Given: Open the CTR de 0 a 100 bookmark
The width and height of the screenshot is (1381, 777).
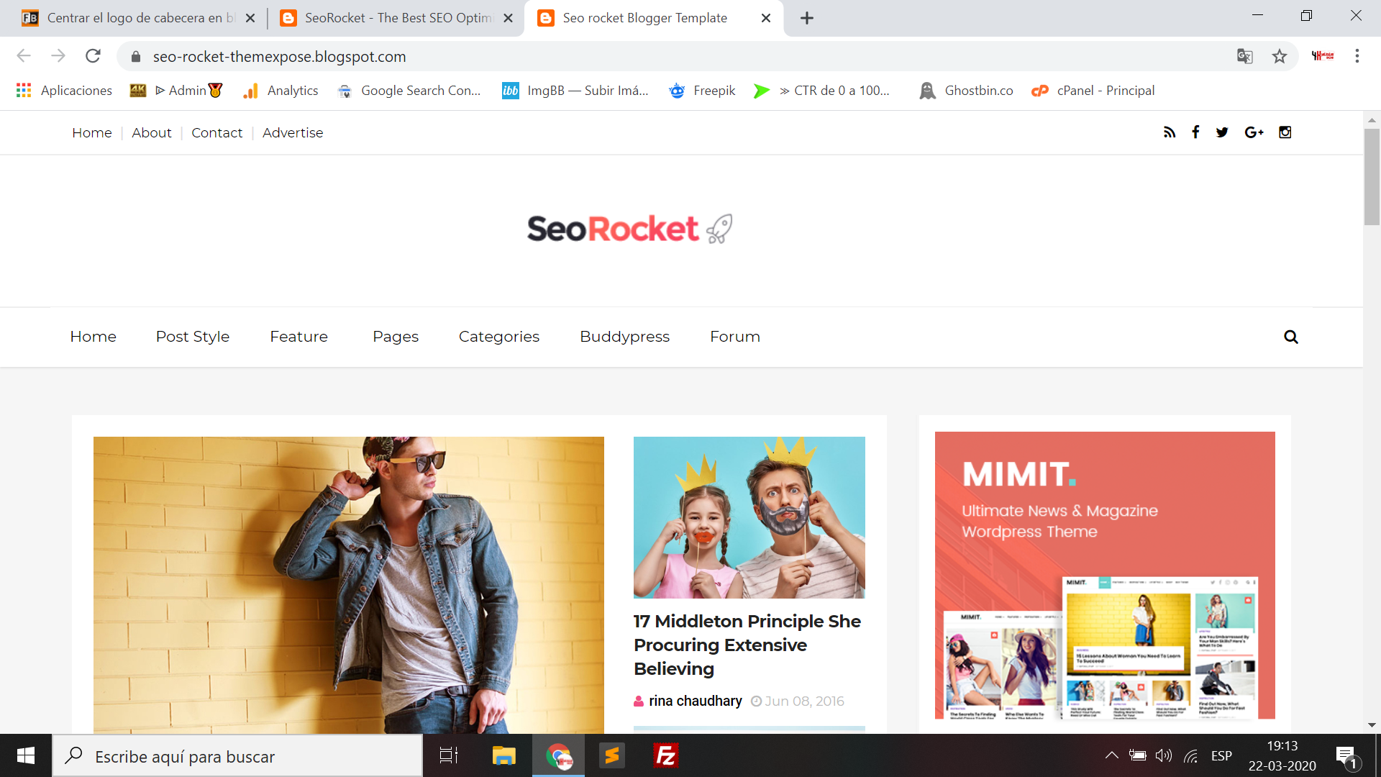Looking at the screenshot, I should point(821,91).
